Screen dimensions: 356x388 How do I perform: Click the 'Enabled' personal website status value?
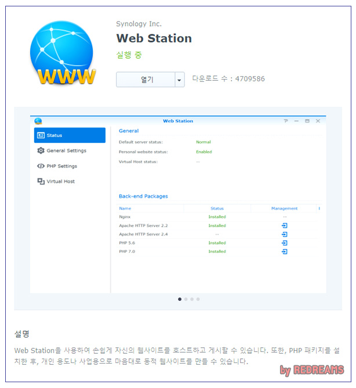[204, 152]
